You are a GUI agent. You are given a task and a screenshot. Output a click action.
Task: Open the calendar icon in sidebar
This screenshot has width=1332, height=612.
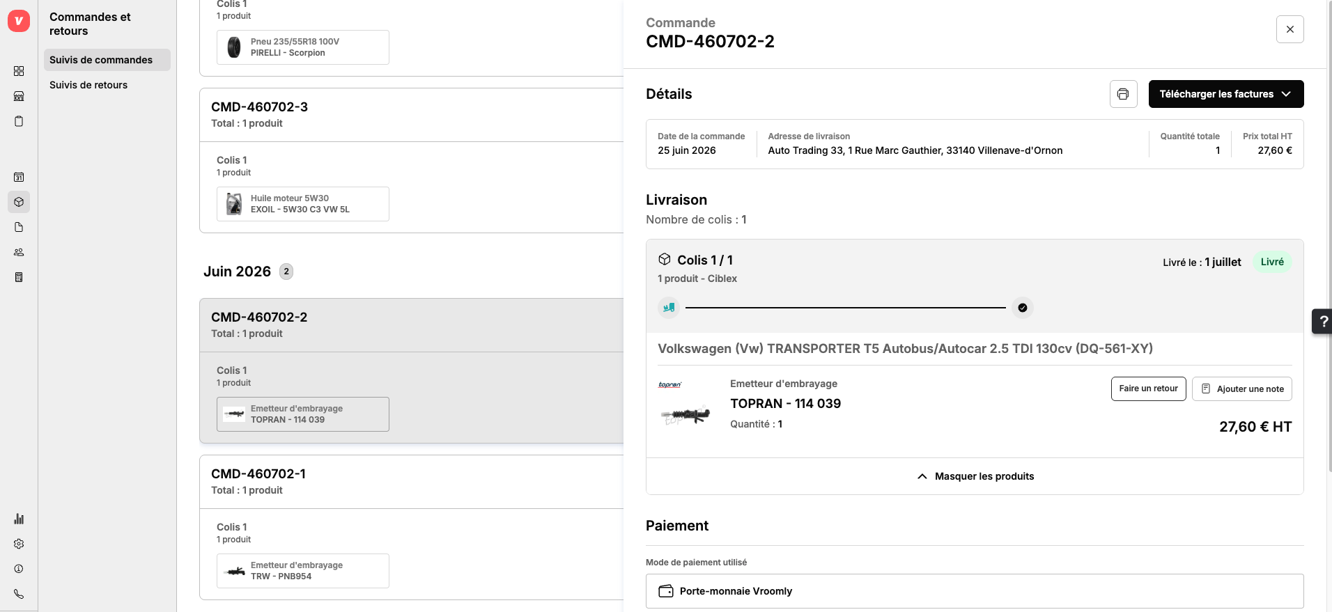point(19,177)
